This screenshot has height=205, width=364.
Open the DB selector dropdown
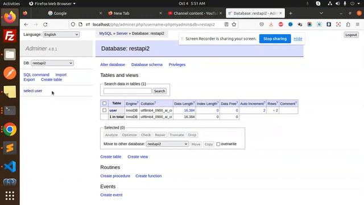tap(52, 63)
